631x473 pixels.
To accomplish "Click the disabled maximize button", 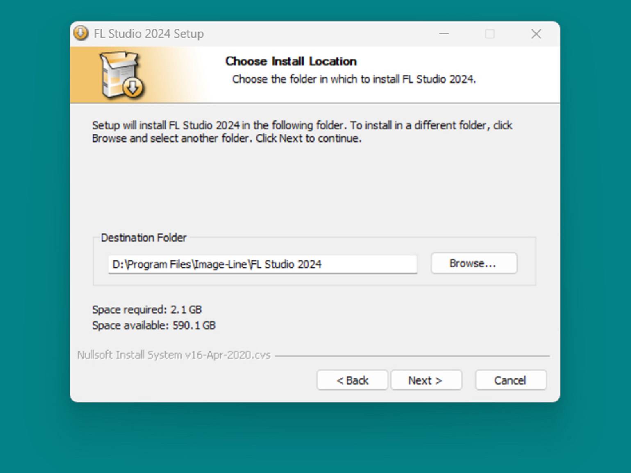I will (490, 34).
